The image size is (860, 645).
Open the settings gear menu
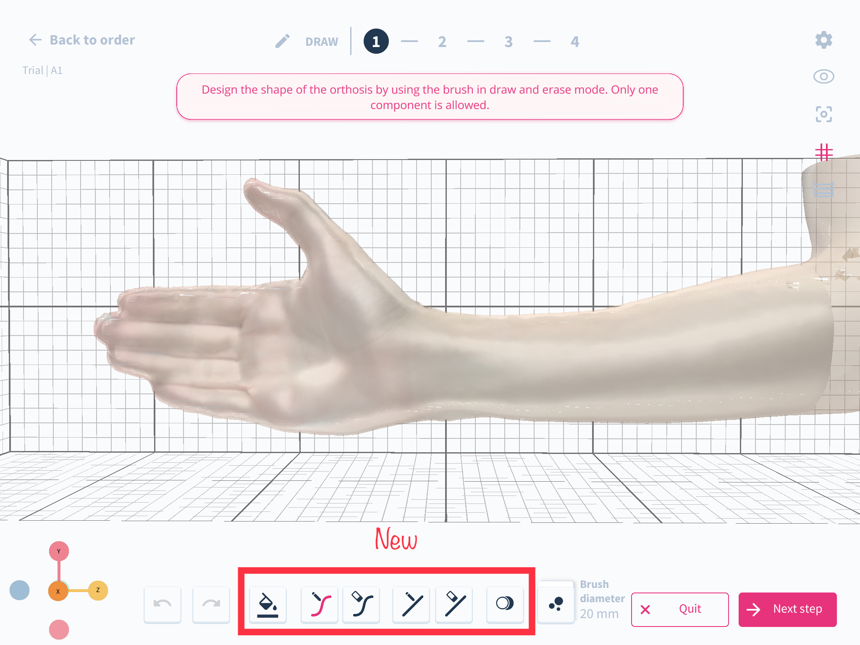[x=823, y=40]
